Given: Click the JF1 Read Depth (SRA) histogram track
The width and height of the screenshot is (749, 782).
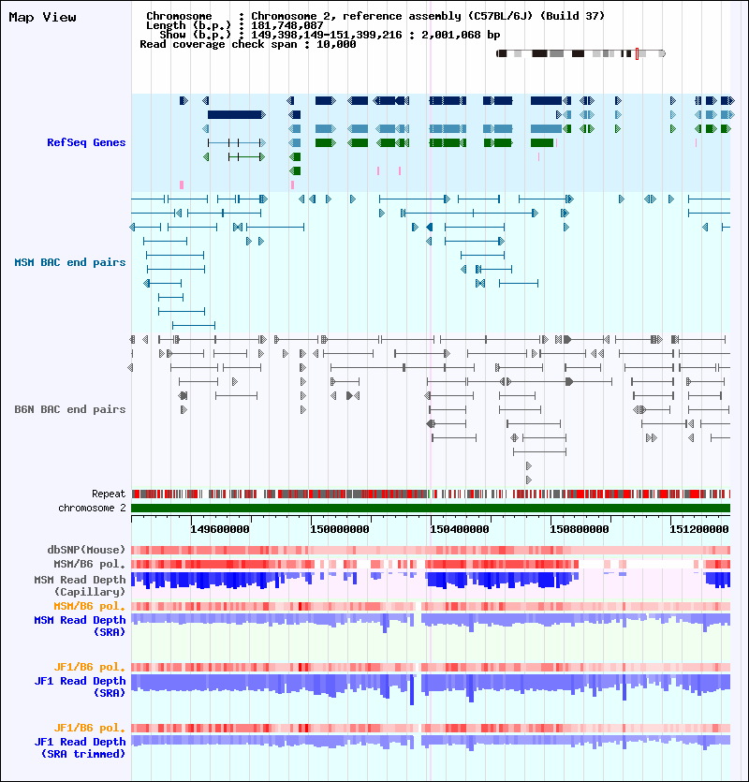Looking at the screenshot, I should 431,688.
